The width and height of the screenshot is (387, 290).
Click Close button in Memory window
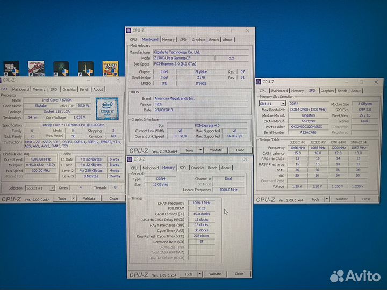point(239,274)
